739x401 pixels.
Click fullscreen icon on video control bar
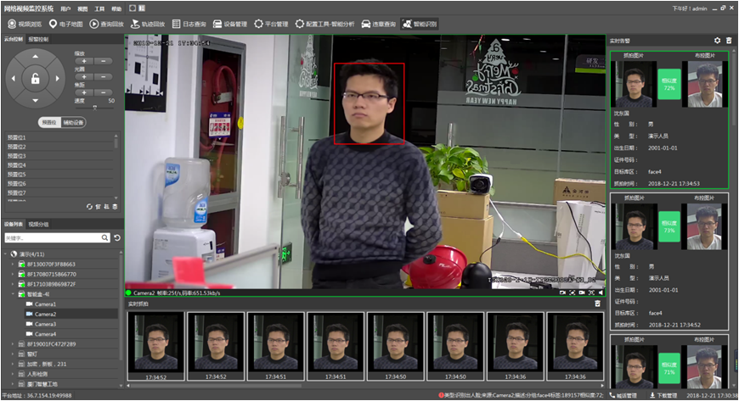point(591,292)
